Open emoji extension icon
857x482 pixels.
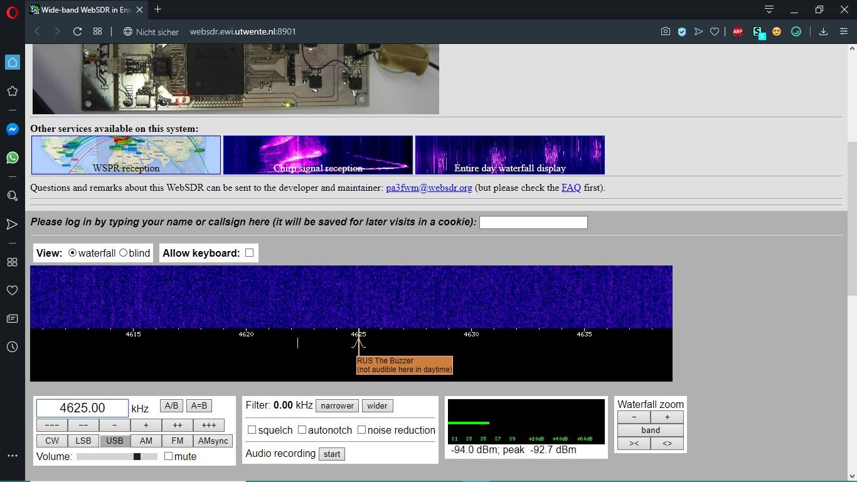pos(777,31)
